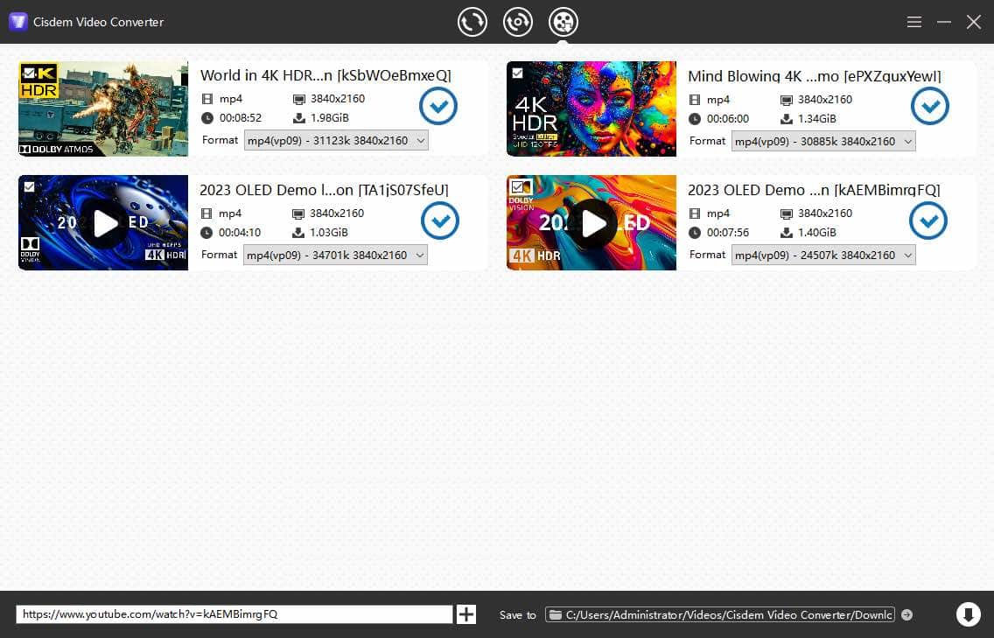Click the duration text "00:08:52"
The image size is (994, 638).
(x=241, y=118)
